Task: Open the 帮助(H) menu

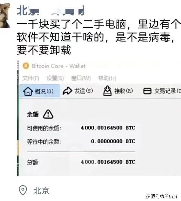Action: coord(107,78)
